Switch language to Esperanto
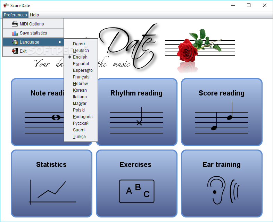This screenshot has height=222, width=273. point(81,70)
